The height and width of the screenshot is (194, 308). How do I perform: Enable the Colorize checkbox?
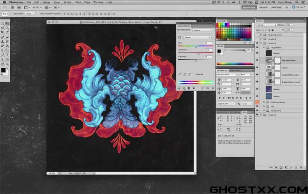(x=195, y=74)
